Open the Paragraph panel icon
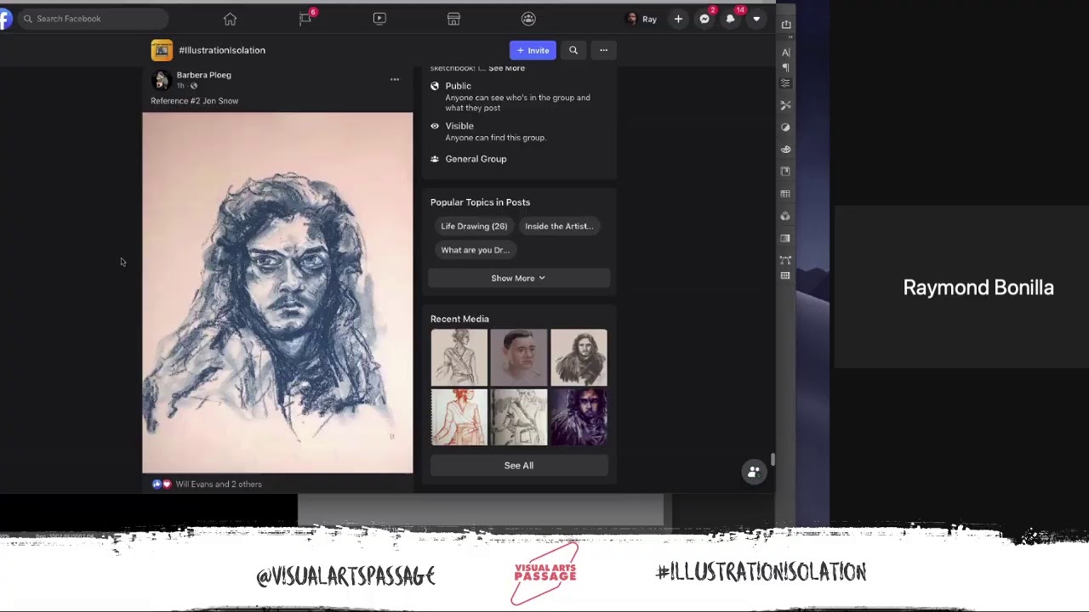This screenshot has width=1089, height=612. pos(786,67)
